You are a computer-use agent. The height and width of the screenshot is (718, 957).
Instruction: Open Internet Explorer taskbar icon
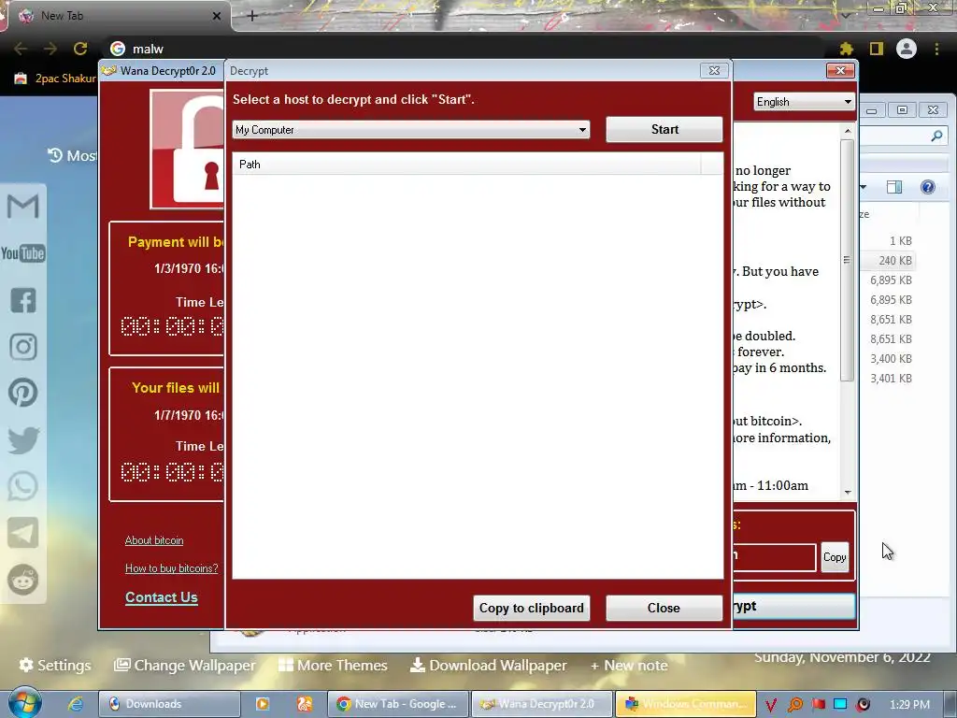click(75, 704)
